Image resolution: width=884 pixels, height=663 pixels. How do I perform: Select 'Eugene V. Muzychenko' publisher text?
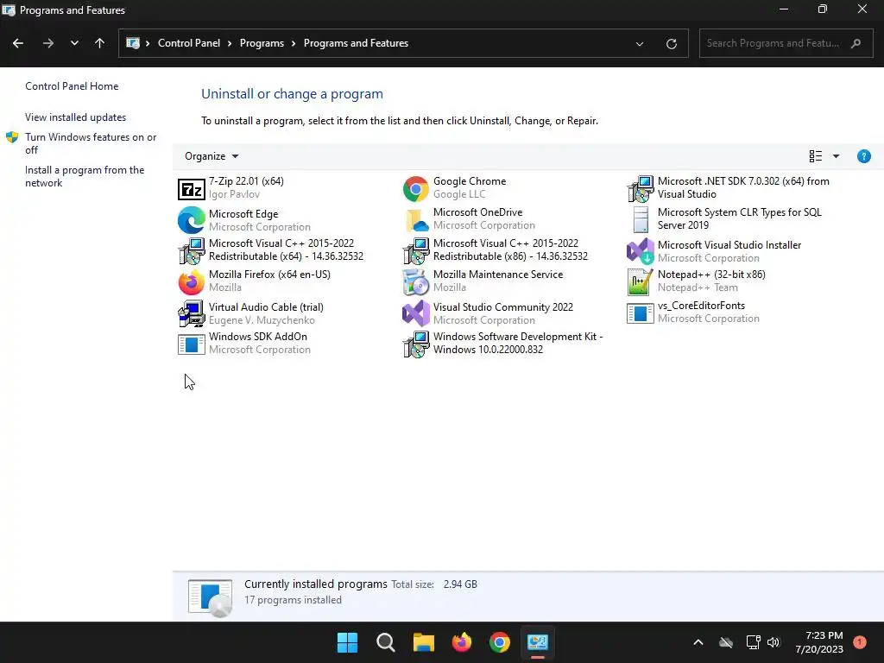tap(262, 320)
